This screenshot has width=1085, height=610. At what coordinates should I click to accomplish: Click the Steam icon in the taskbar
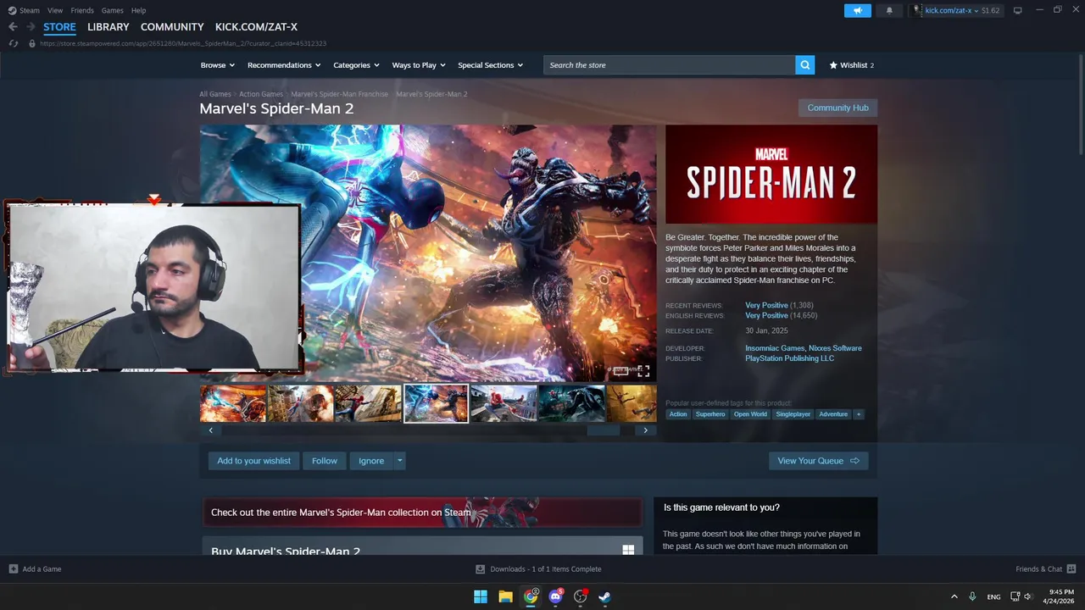pos(605,596)
